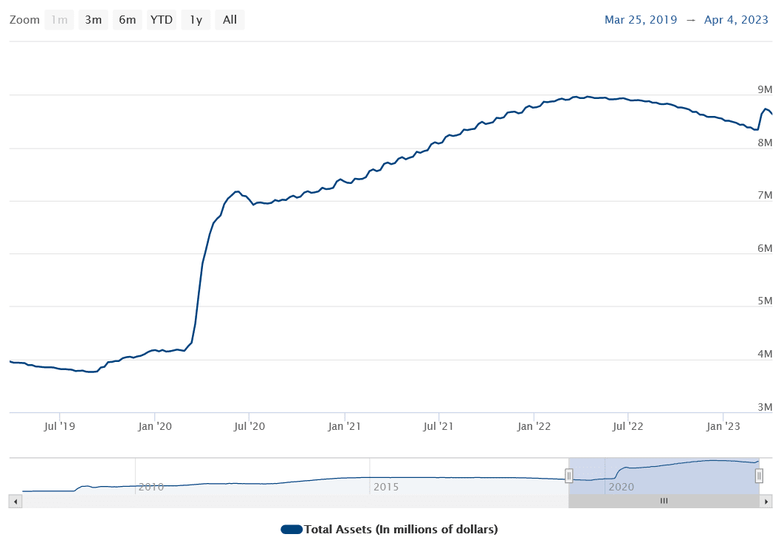Image resolution: width=781 pixels, height=554 pixels.
Task: Click the navigator near the 2010 label
Action: (x=151, y=487)
